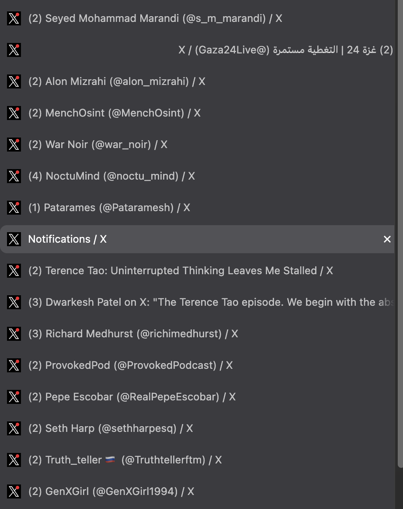Click the X favicon on the Notifications tab
The width and height of the screenshot is (403, 509).
[14, 239]
